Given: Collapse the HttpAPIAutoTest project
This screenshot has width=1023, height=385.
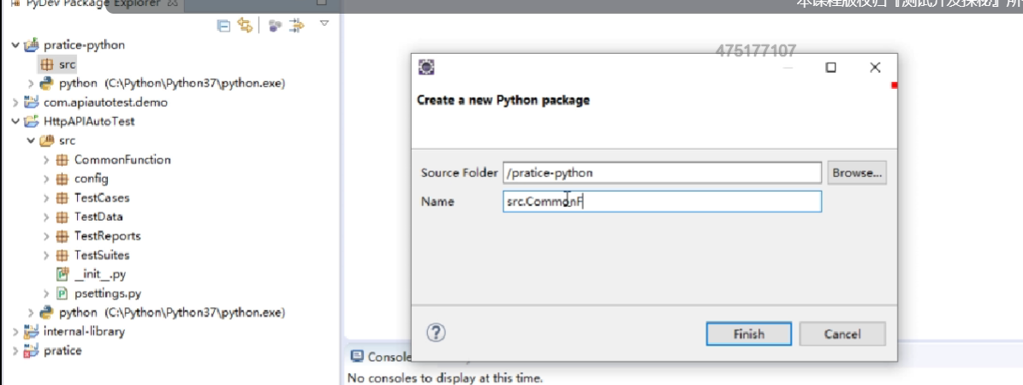Looking at the screenshot, I should tap(16, 121).
